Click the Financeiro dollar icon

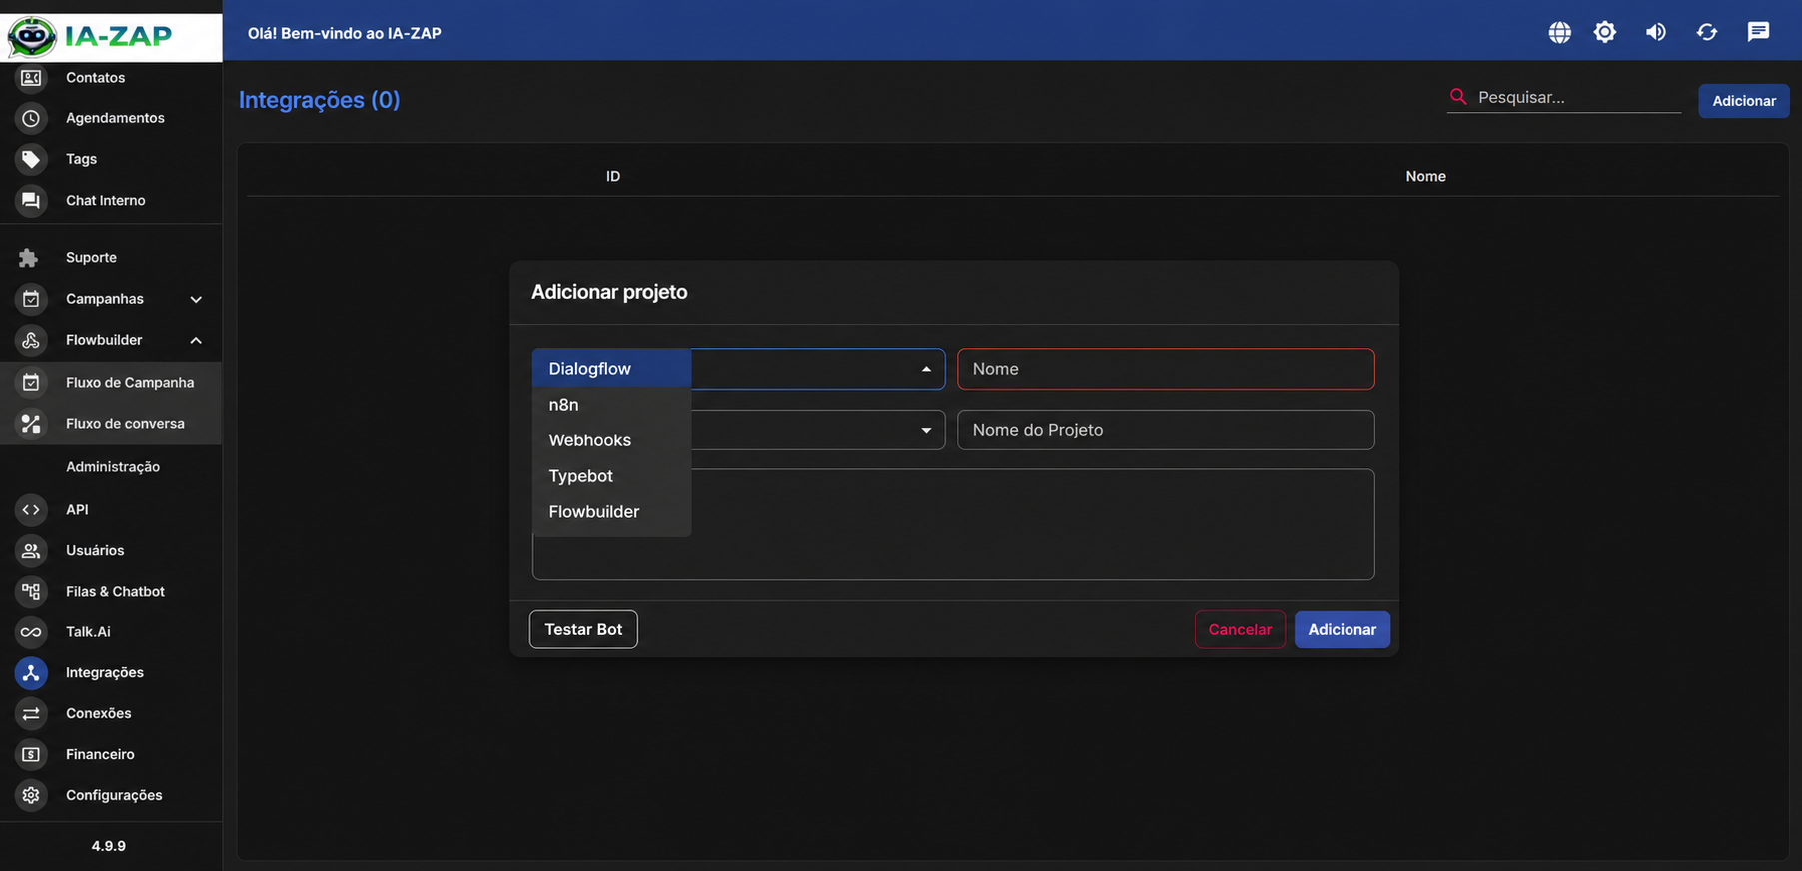coord(31,754)
